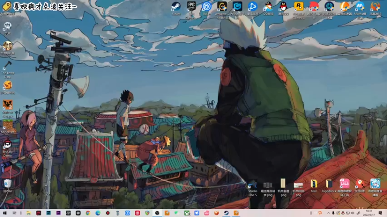The image size is (387, 217).
Task: Open Task View on the taskbar
Action: pyautogui.click(x=15, y=213)
